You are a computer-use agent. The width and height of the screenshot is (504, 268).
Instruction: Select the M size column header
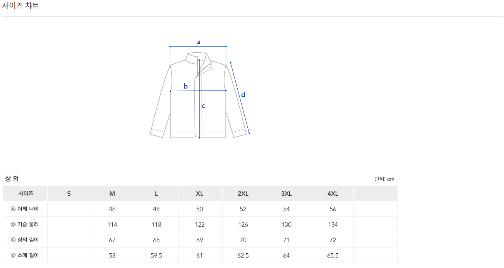pos(112,193)
